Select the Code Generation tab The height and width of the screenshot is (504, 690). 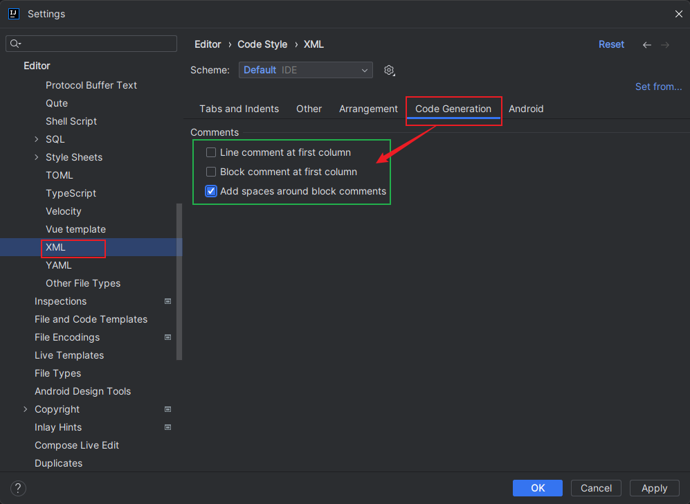453,109
